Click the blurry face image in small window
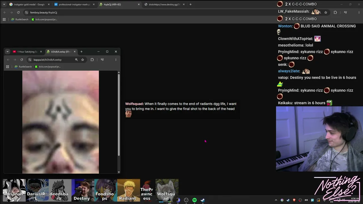363x204 pixels. pos(61,122)
